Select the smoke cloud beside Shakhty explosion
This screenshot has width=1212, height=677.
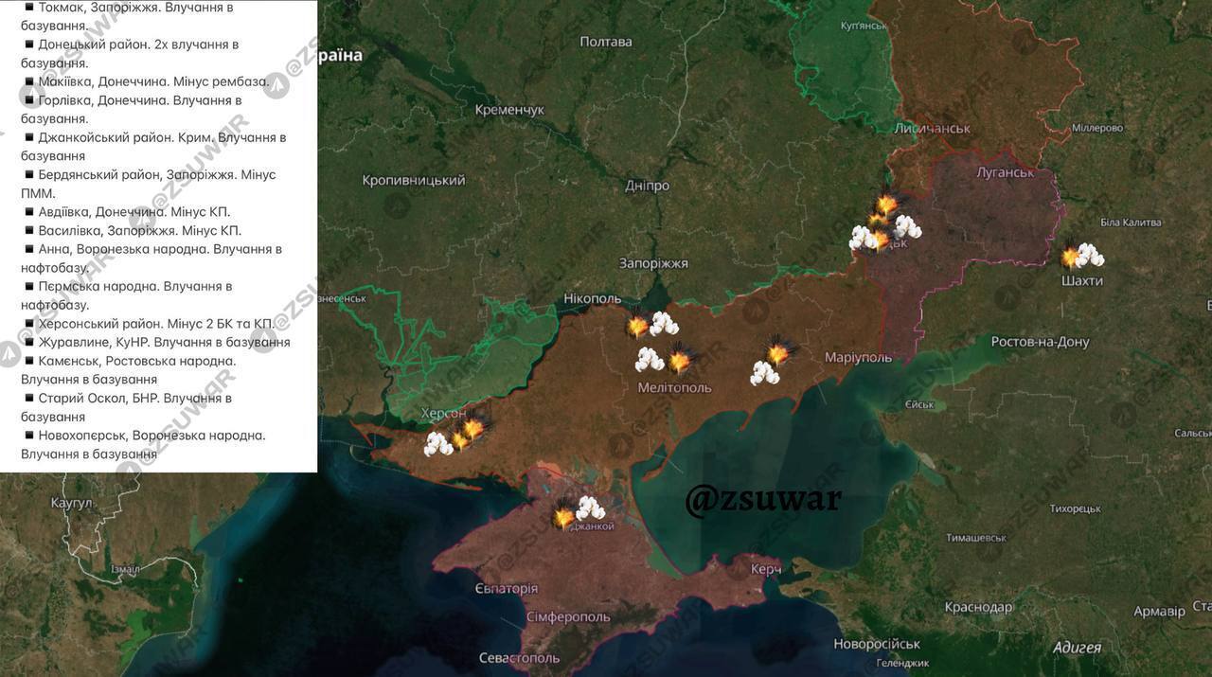tap(1090, 255)
